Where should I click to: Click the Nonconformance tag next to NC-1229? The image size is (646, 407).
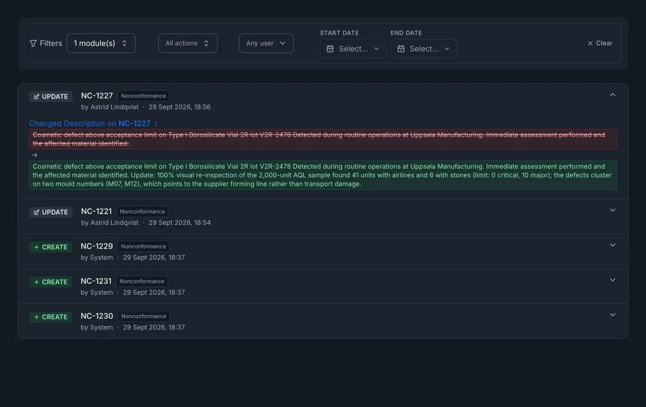(143, 246)
